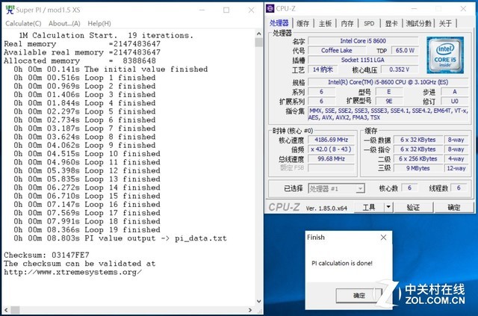
Task: Select the 处理器 tab in CPU-Z
Action: (x=279, y=23)
